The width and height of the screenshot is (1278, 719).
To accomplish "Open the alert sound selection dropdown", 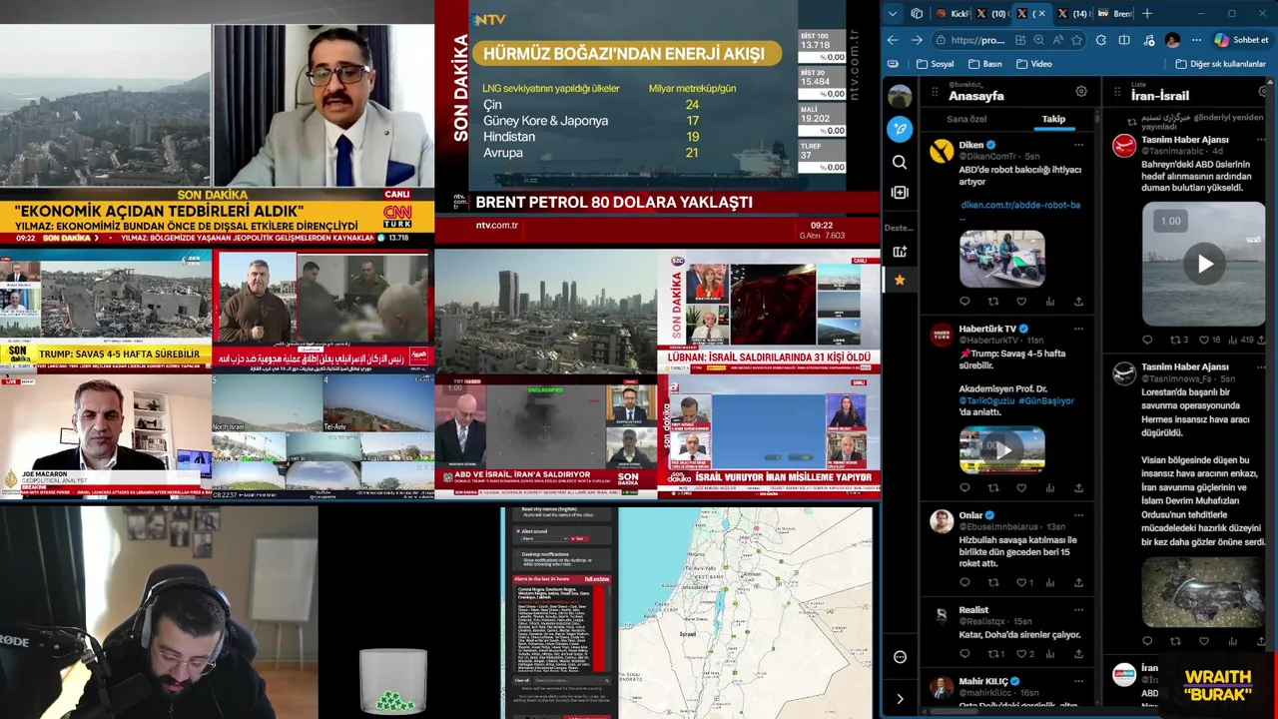I will tap(543, 539).
